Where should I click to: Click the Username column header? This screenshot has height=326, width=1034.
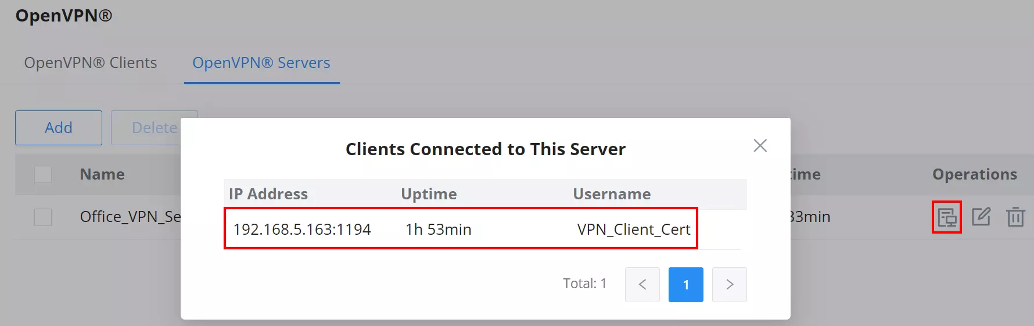612,194
